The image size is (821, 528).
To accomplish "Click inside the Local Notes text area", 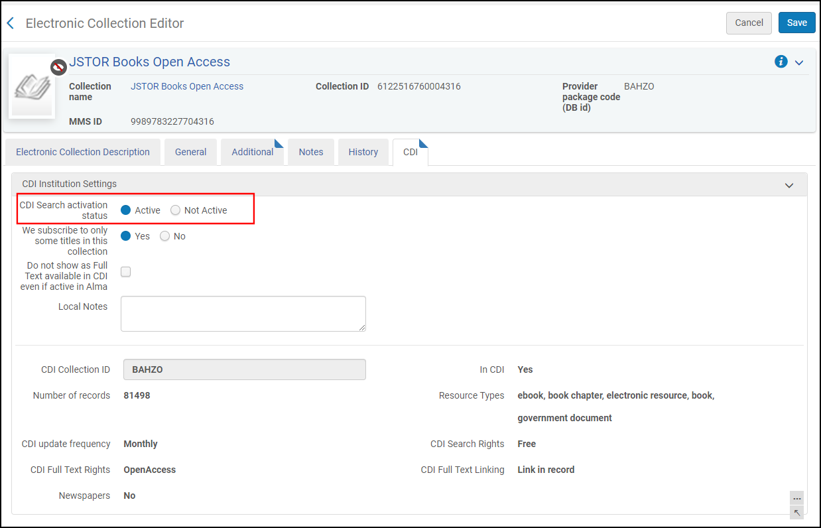I will (243, 313).
